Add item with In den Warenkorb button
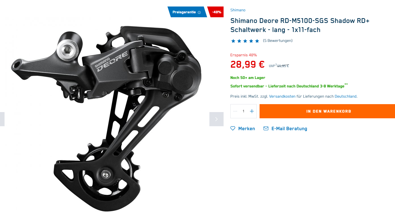This screenshot has width=395, height=223. [327, 111]
